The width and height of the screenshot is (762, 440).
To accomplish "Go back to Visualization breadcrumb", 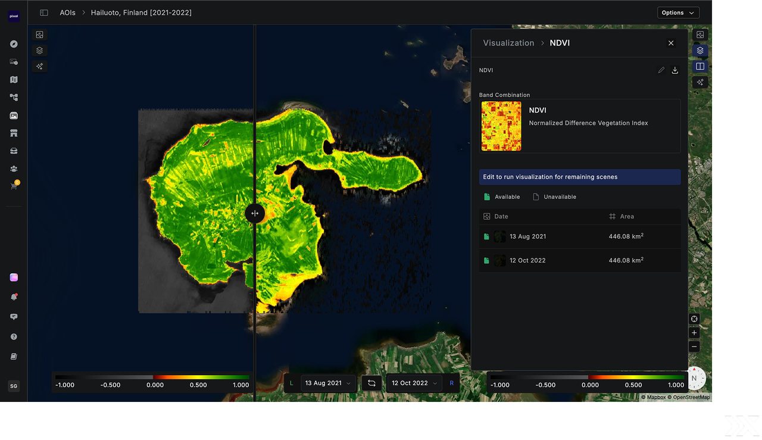I will point(508,43).
